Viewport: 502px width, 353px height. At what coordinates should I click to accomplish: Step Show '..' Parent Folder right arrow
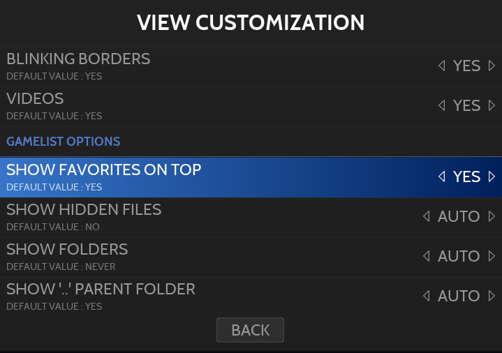[492, 296]
